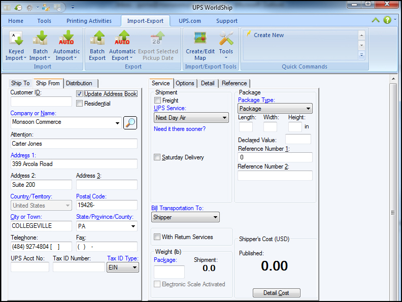Click the Detail Cost button
402x302 pixels.
276,293
